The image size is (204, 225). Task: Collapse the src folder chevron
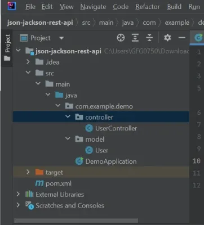point(28,72)
